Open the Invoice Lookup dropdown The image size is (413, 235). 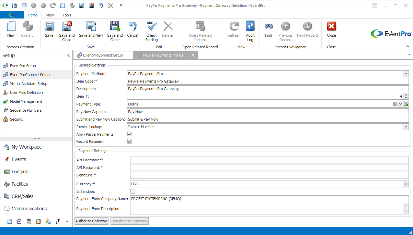click(x=406, y=127)
